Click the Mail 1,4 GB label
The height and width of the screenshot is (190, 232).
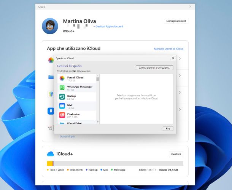(x=71, y=106)
